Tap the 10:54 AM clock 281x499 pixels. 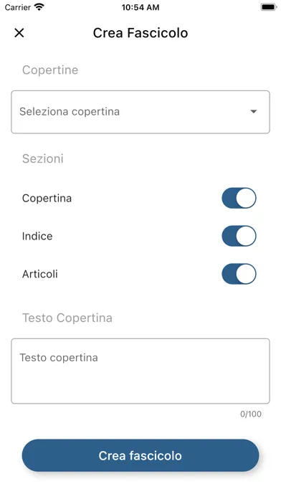[140, 7]
